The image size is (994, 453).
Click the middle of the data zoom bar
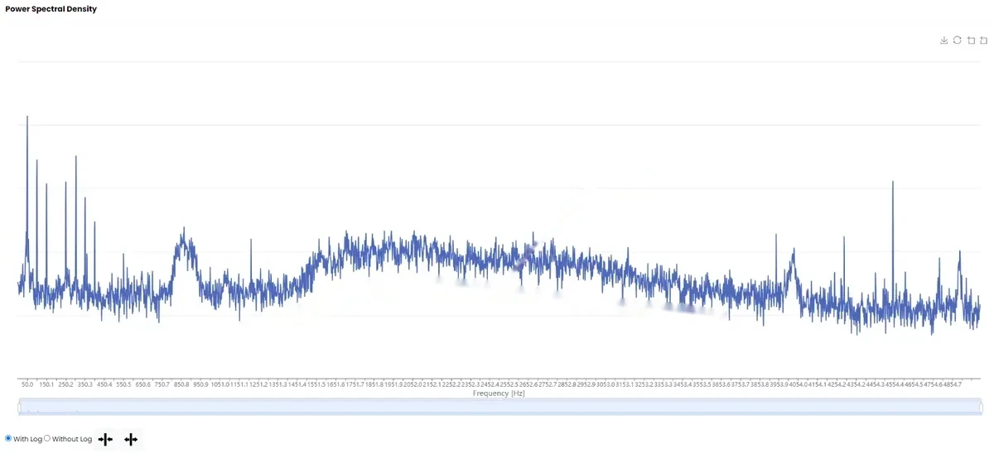click(x=499, y=407)
